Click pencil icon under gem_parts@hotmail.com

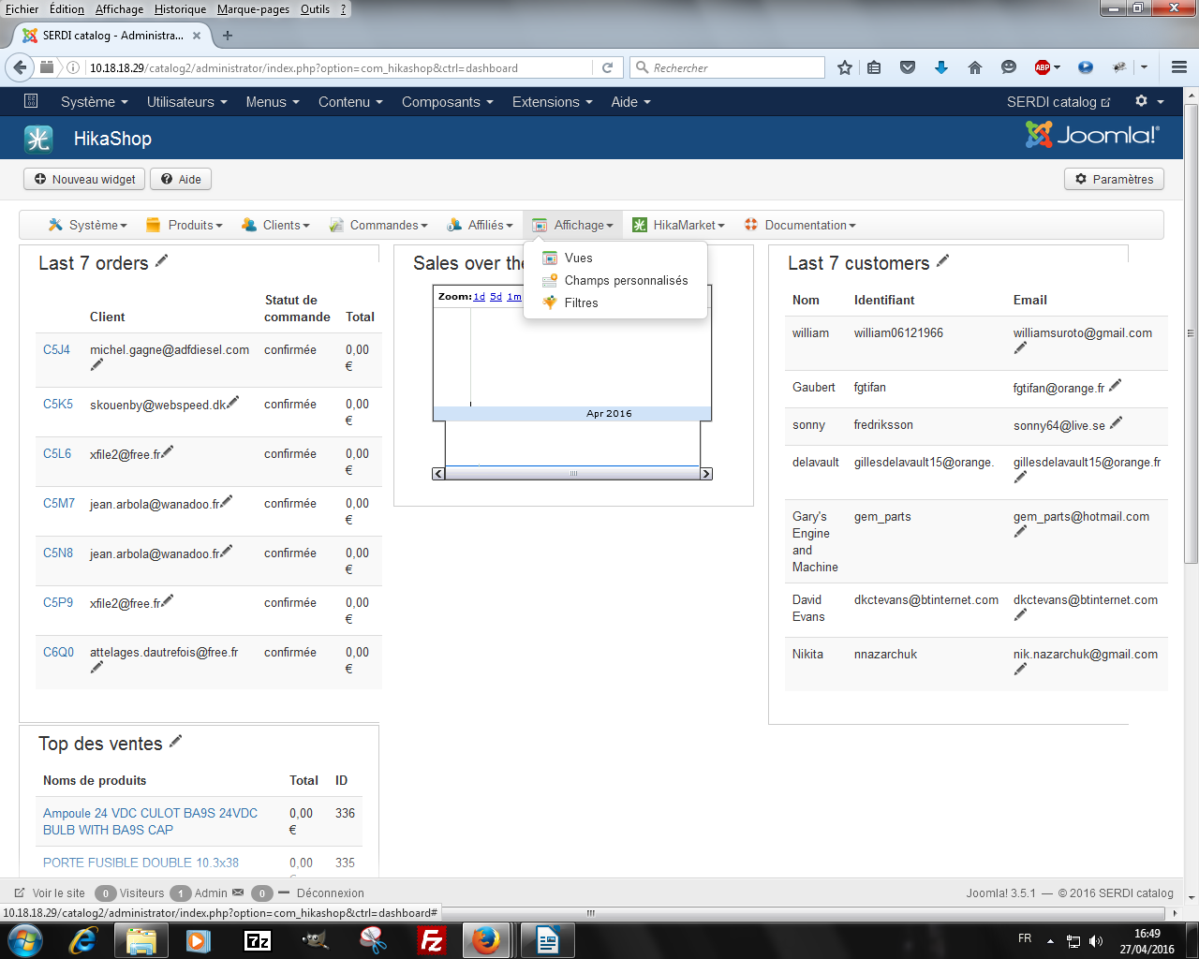(1020, 532)
